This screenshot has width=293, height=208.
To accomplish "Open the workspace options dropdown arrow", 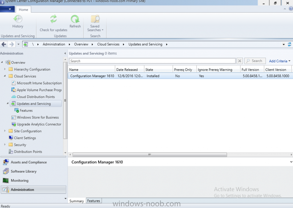I will [65, 198].
